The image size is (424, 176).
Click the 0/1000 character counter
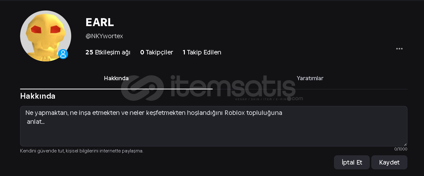coord(401,149)
